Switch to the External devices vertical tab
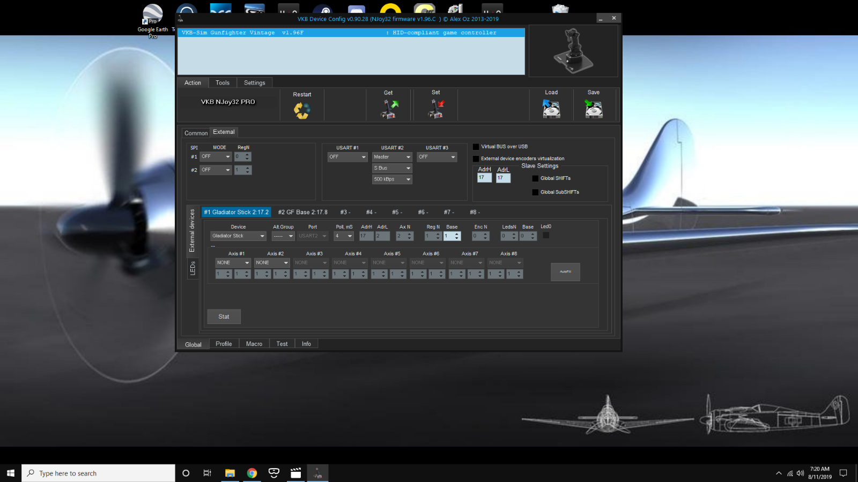Viewport: 858px width, 482px height. 193,231
